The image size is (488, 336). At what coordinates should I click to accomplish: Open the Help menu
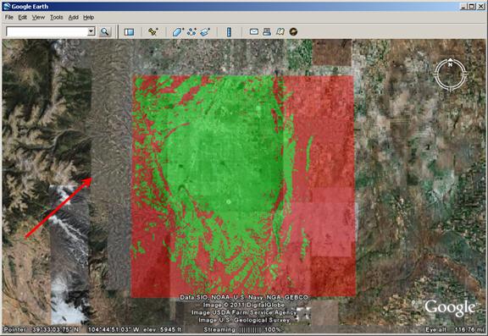click(x=88, y=18)
